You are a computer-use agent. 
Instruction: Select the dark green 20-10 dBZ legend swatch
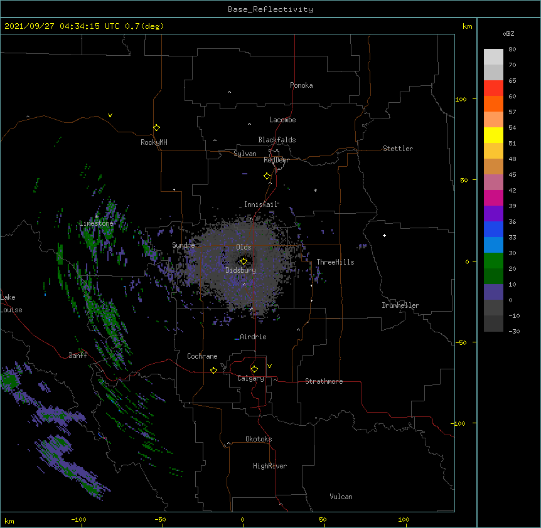[493, 276]
